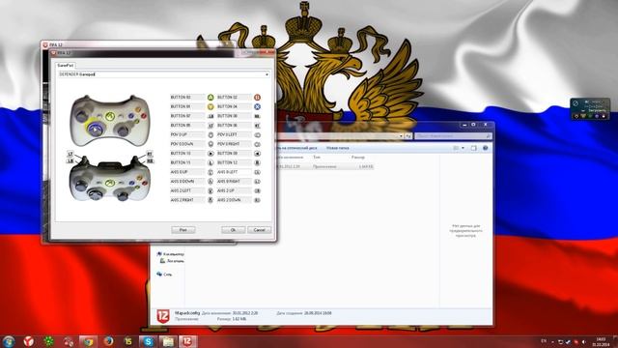This screenshot has width=618, height=348.
Task: Toggle the preview pane icon in Explorer
Action: pyautogui.click(x=474, y=148)
